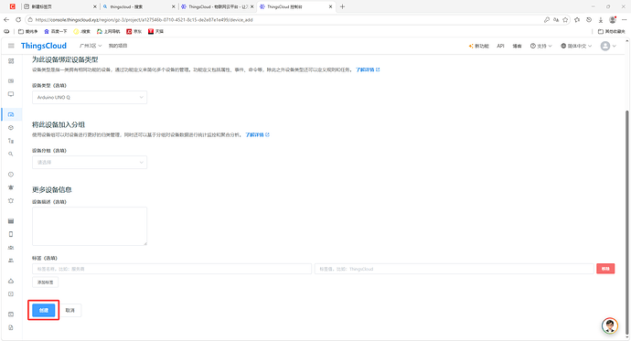Click the blue 创建 create button
The image size is (631, 341).
[44, 310]
